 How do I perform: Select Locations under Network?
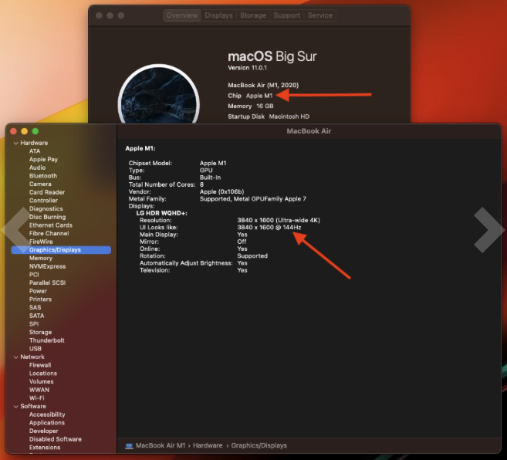coord(43,374)
